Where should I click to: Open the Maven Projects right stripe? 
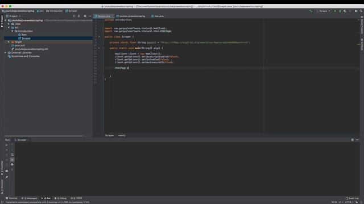362,25
